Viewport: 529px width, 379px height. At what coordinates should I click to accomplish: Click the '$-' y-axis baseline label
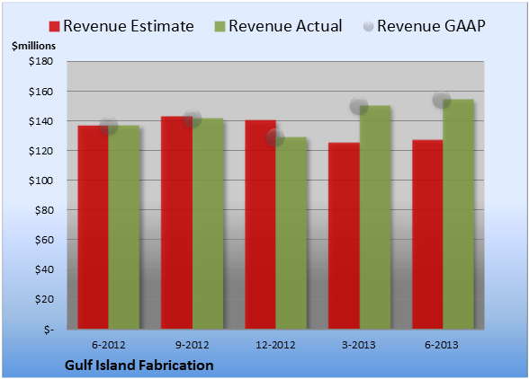tap(49, 329)
